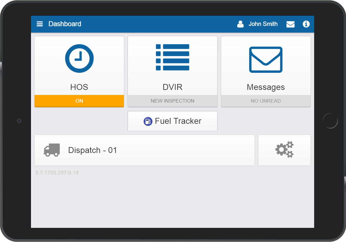
Task: Click the fuel pump icon on Fuel Tracker
Action: (148, 121)
